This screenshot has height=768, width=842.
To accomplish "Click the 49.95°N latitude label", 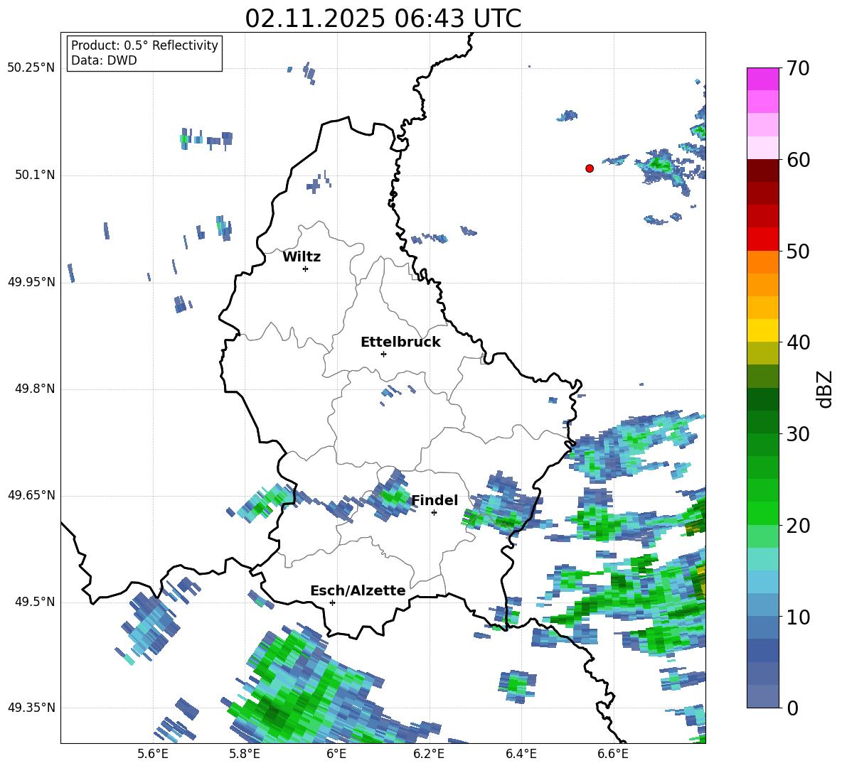I will [x=31, y=282].
